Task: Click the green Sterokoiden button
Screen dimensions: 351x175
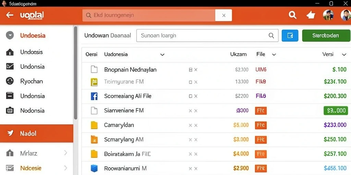Action: tap(326, 36)
